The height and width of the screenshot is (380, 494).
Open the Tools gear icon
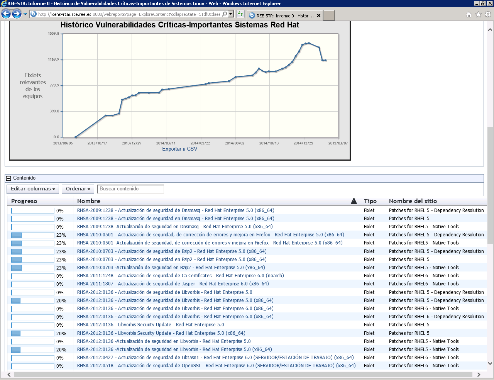(488, 15)
